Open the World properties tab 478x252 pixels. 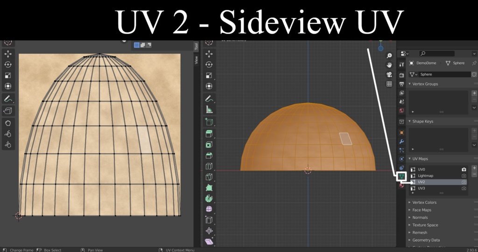click(x=401, y=111)
